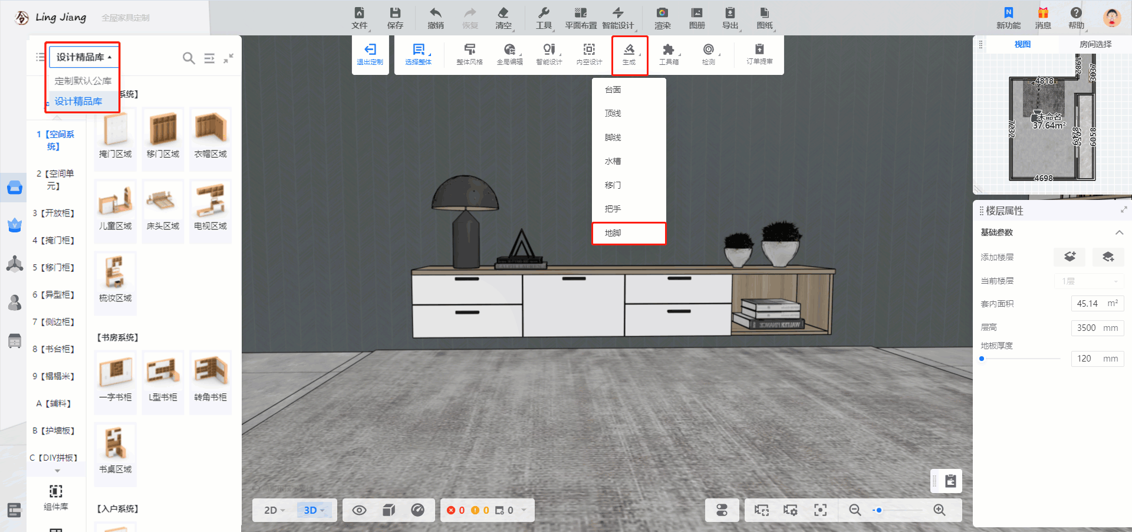This screenshot has width=1132, height=532.
Task: Click the 撤销 undo arrow
Action: 435,14
